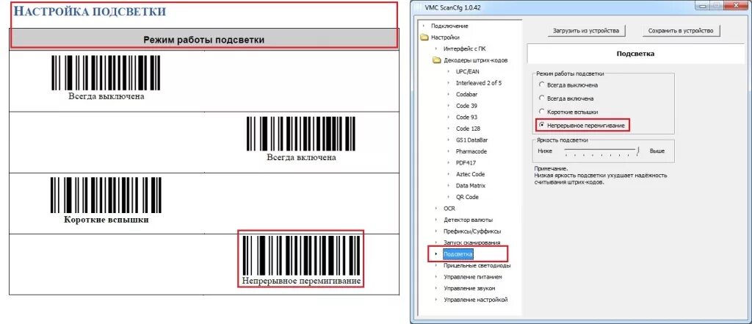Image resolution: width=752 pixels, height=324 pixels.
Task: Expand the Прицельные светодиоды arrow
Action: pos(436,265)
